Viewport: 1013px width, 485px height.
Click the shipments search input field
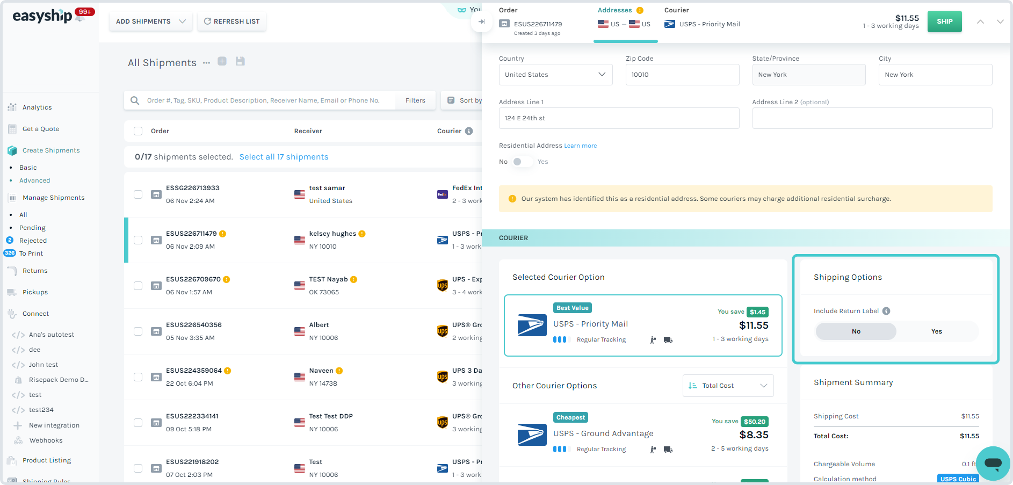click(x=263, y=100)
